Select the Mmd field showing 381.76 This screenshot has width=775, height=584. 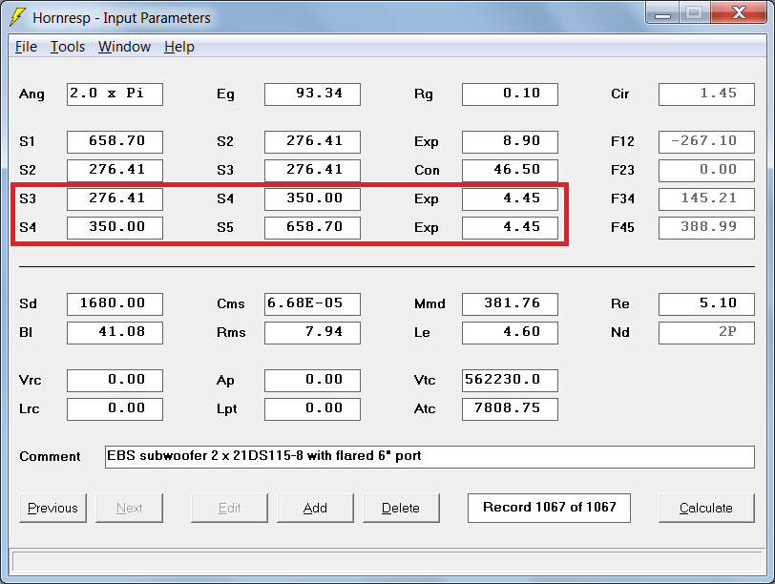click(510, 304)
